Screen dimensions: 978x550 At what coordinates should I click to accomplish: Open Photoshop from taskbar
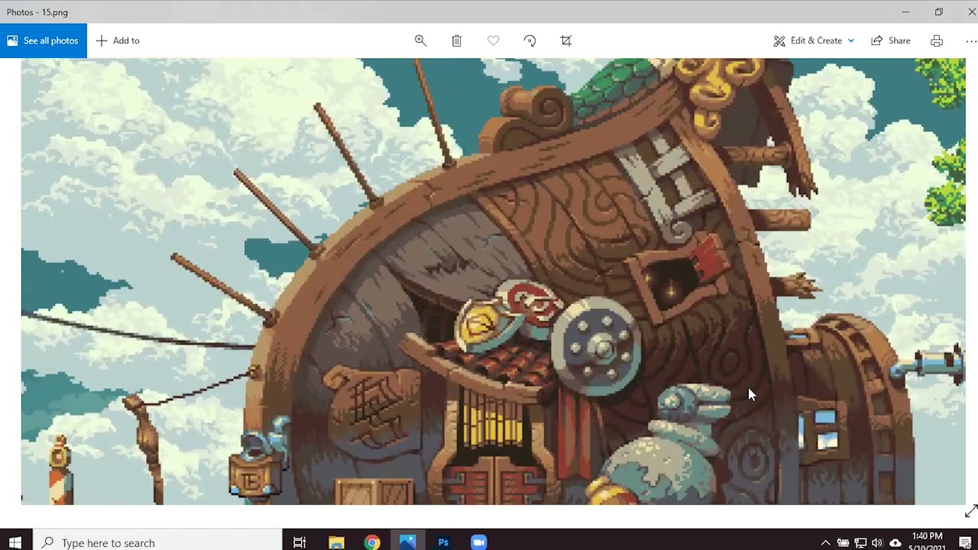(x=443, y=542)
